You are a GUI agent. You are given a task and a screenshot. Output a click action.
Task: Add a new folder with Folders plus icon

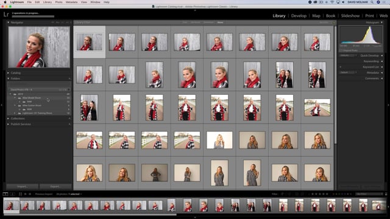click(69, 78)
